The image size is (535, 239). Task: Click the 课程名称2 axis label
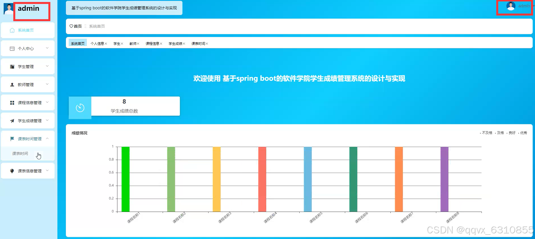point(179,218)
